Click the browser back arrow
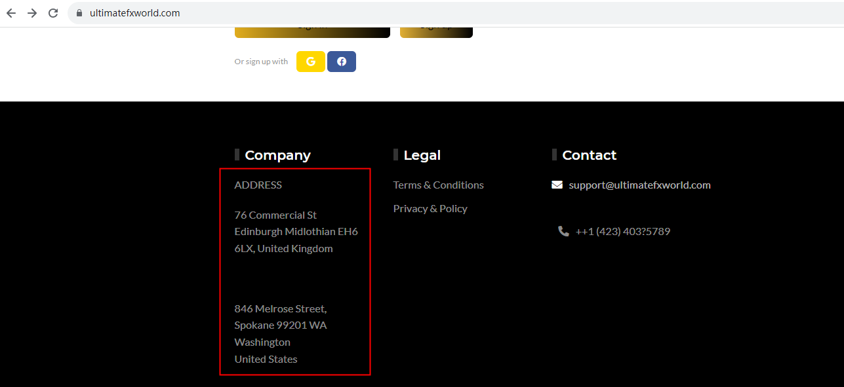The image size is (844, 387). click(x=11, y=13)
